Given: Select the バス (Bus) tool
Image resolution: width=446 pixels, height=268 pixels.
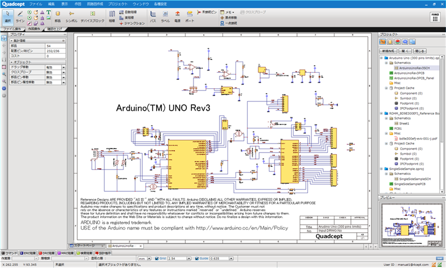Looking at the screenshot, I should point(153,15).
